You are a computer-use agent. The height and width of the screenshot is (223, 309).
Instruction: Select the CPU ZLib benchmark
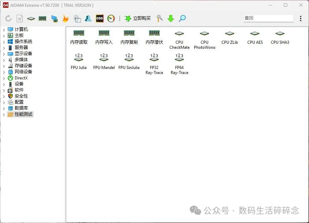(x=229, y=38)
